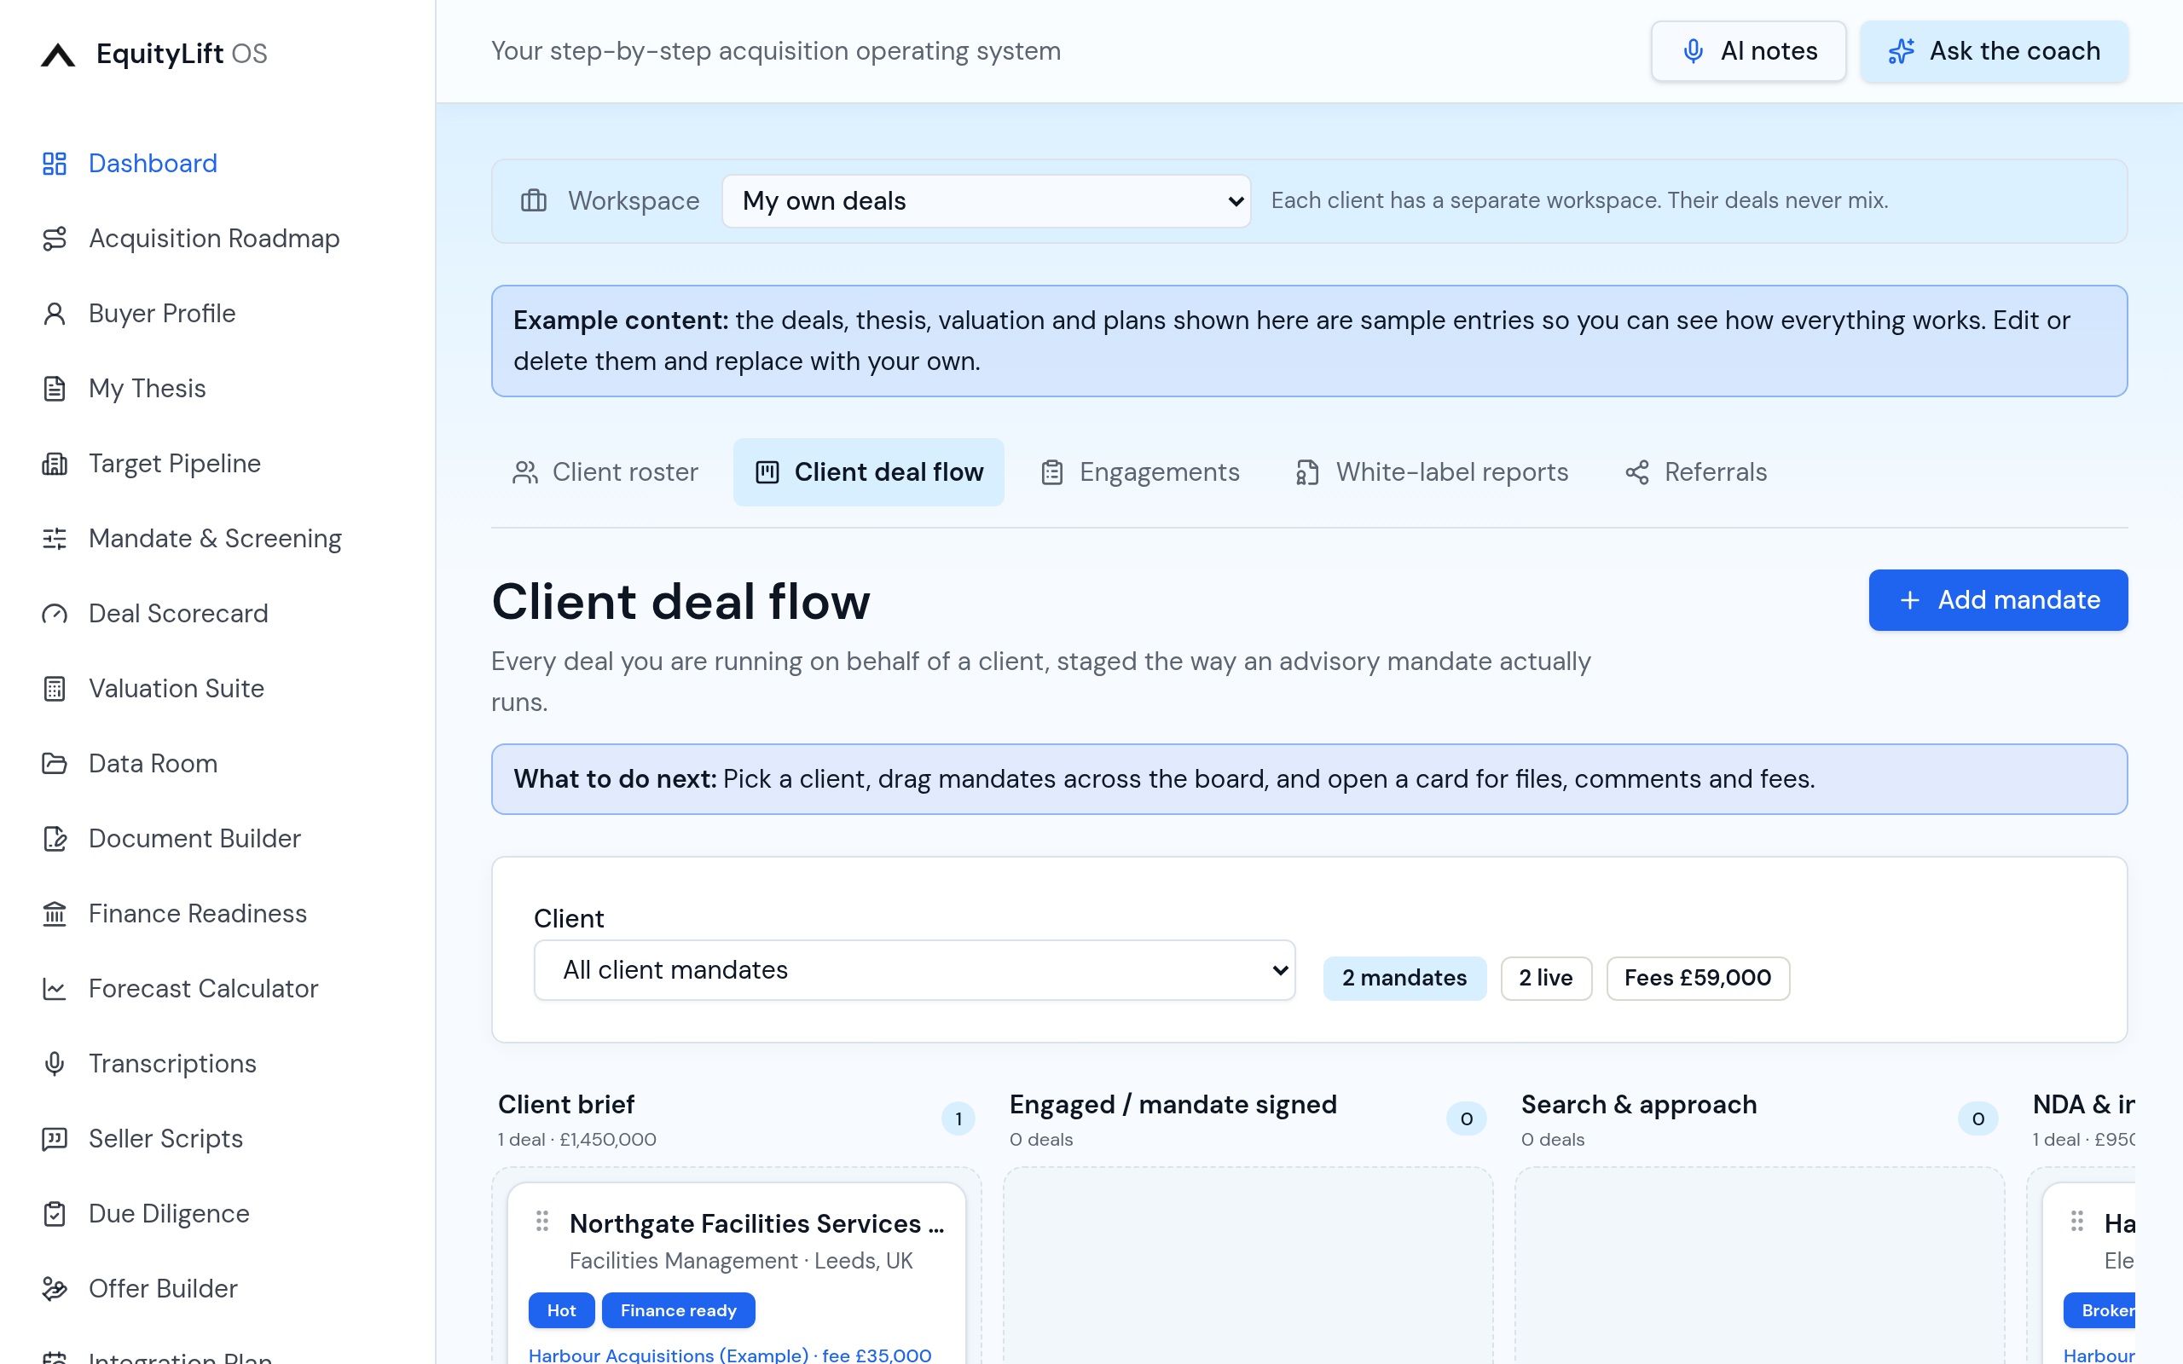This screenshot has height=1364, width=2183.
Task: Click the 'Hot' tag on Northgate card
Action: pyautogui.click(x=561, y=1310)
